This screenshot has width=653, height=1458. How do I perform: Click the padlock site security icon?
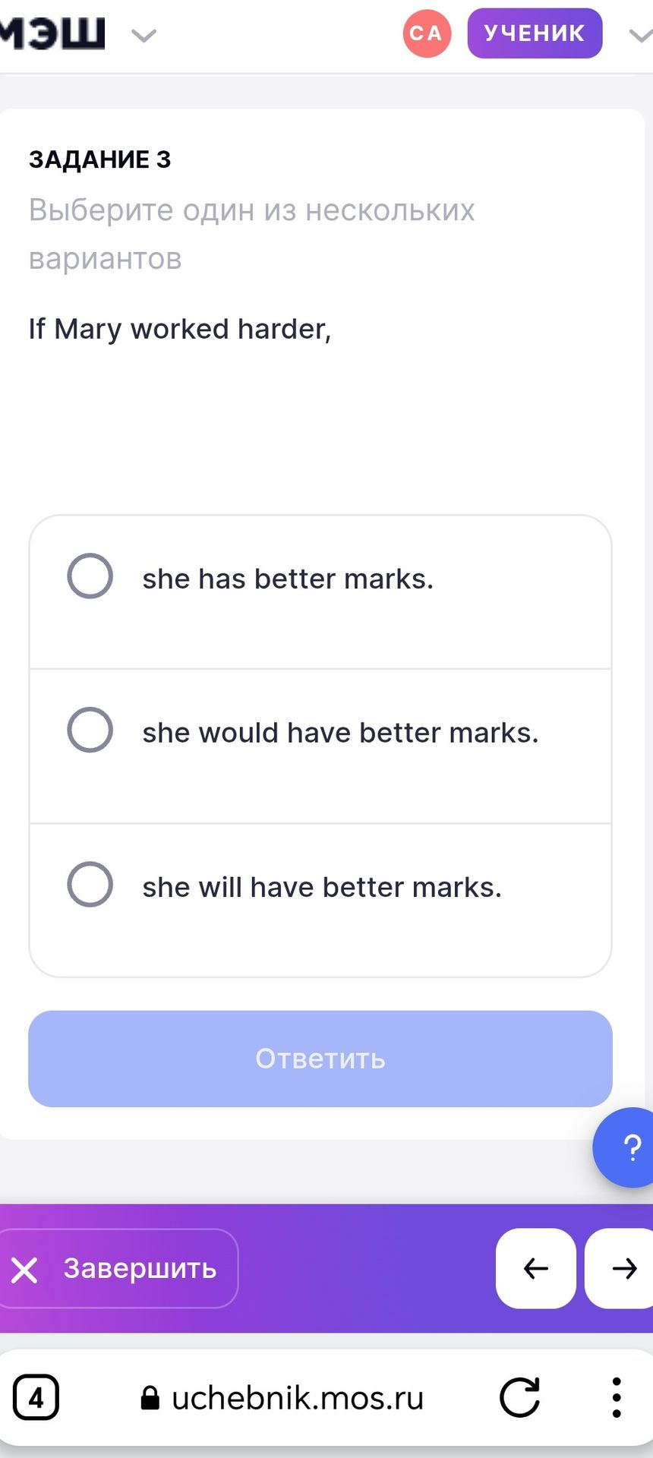click(150, 1398)
